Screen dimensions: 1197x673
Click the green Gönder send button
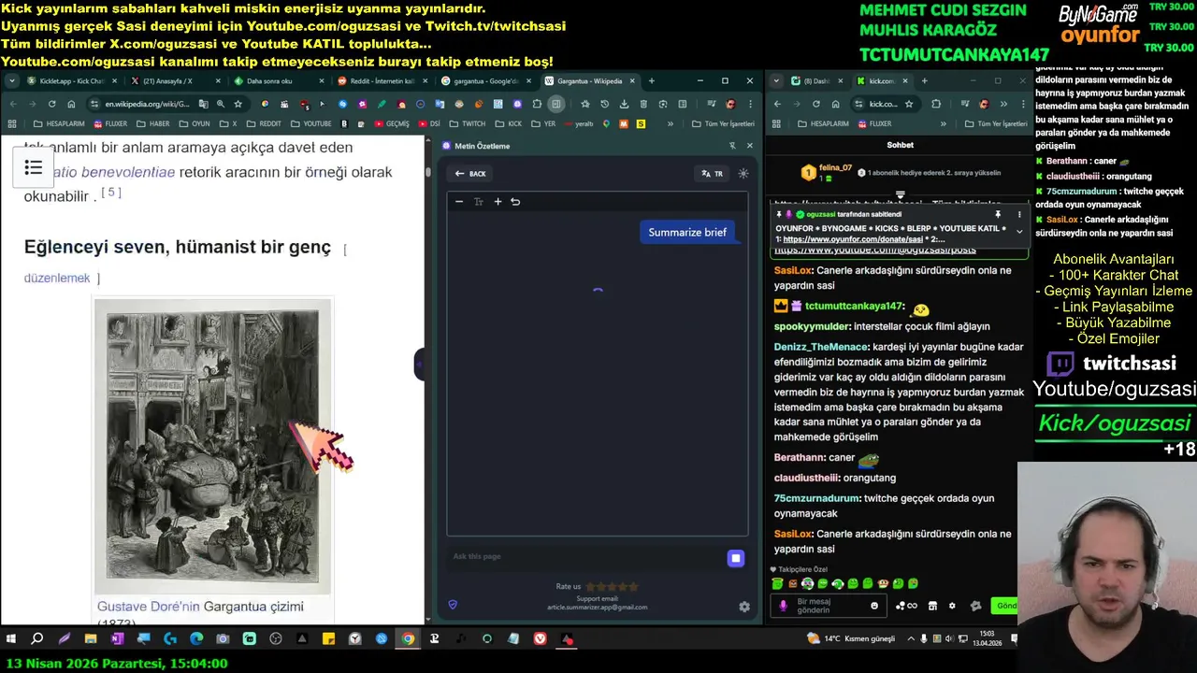click(x=1006, y=606)
